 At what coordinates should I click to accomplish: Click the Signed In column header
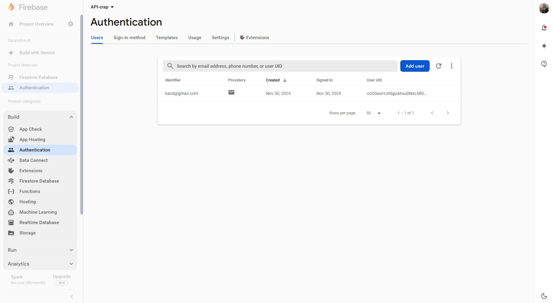324,80
